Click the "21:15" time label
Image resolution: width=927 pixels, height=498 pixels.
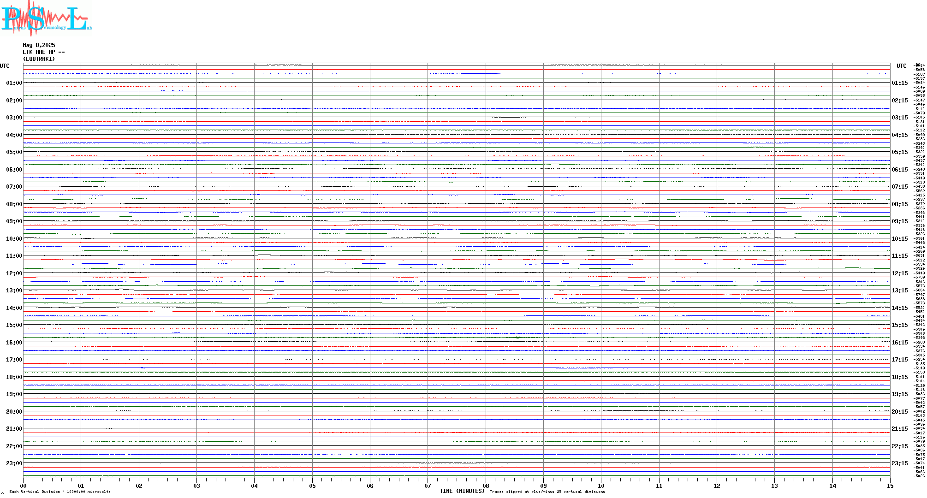point(900,429)
